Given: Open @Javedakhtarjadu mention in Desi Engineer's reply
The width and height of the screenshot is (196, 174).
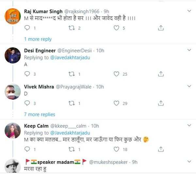Looking at the screenshot, I should (x=70, y=57).
